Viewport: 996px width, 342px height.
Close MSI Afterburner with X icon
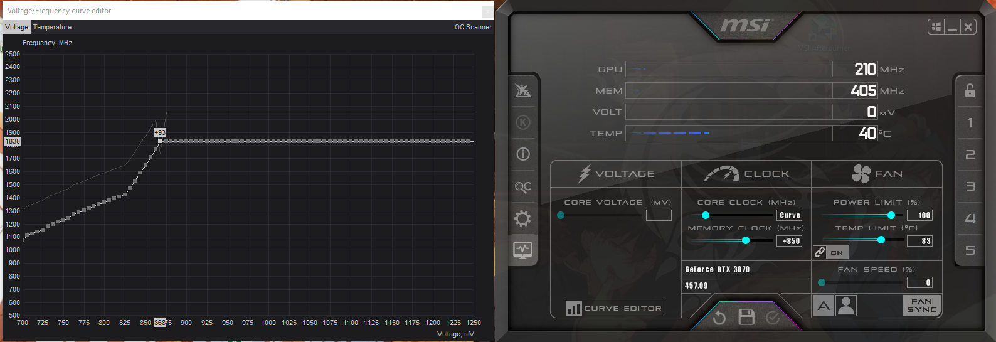point(968,27)
